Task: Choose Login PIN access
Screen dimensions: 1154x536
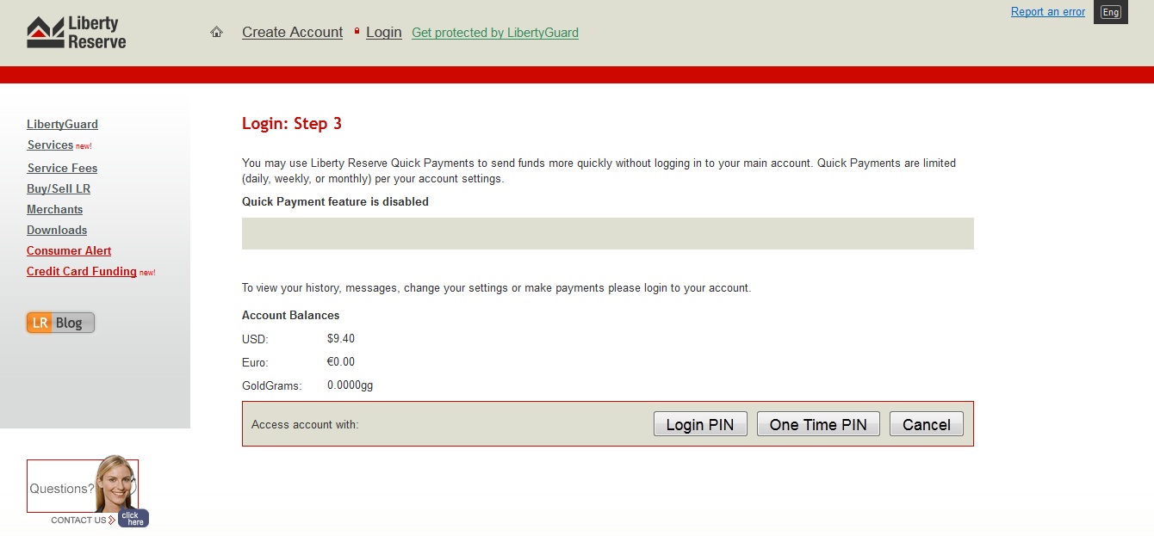Action: point(700,424)
